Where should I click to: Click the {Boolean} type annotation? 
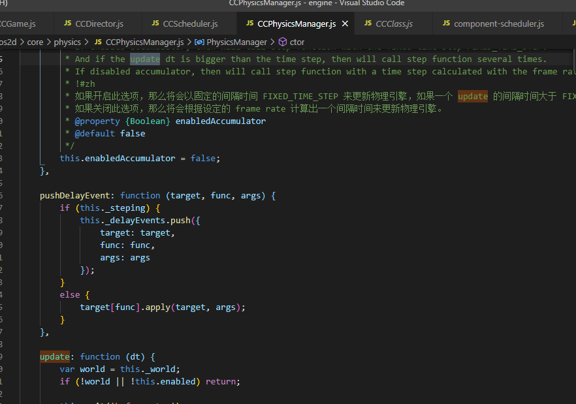(x=148, y=121)
